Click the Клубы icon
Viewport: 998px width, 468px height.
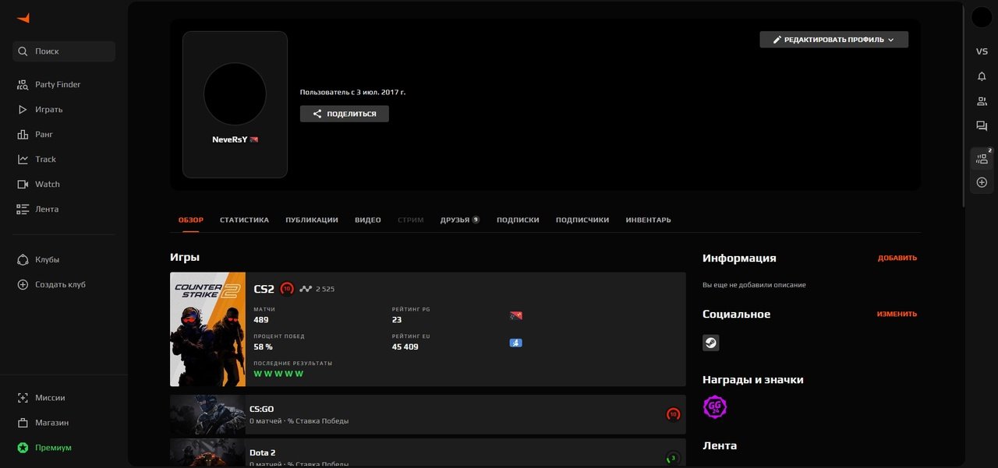23,259
